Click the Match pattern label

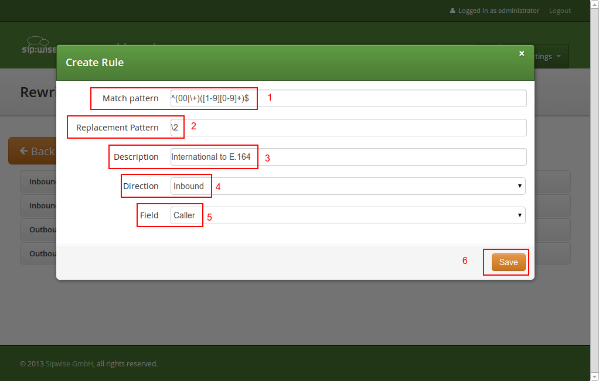tap(130, 98)
